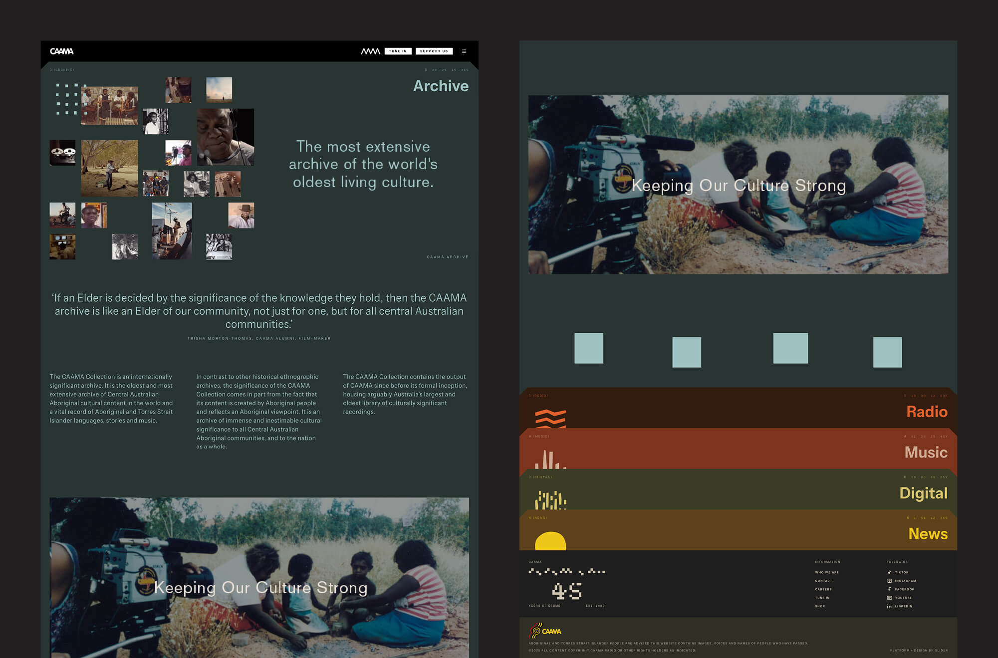Viewport: 998px width, 658px height.
Task: Open the man walking among trees thumbnail
Action: point(109,168)
